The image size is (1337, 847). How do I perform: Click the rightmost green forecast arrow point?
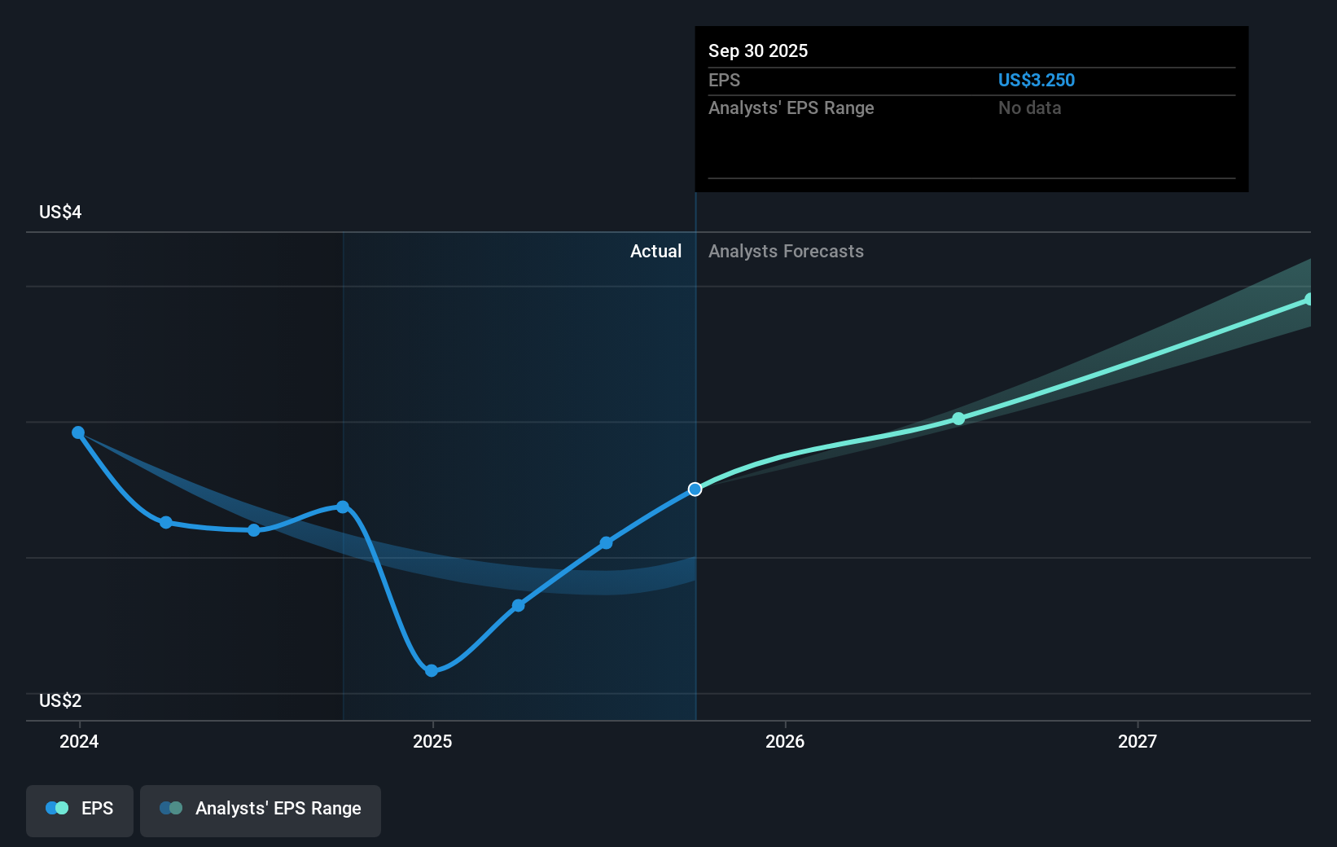(1307, 300)
